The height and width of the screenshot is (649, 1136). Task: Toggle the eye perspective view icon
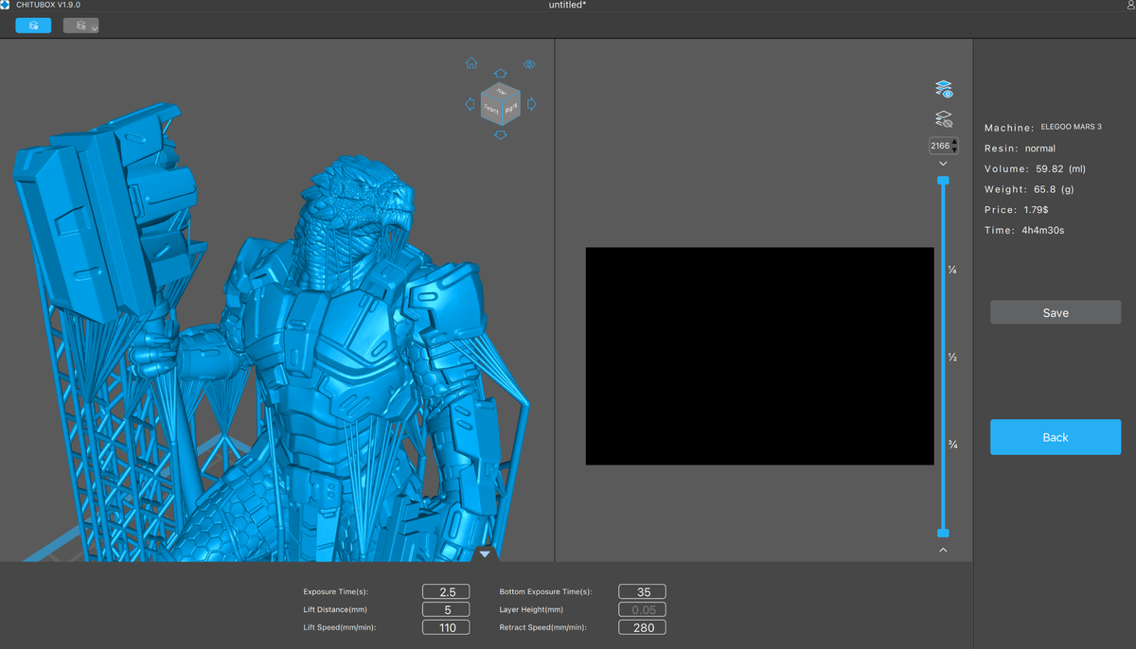pyautogui.click(x=529, y=64)
